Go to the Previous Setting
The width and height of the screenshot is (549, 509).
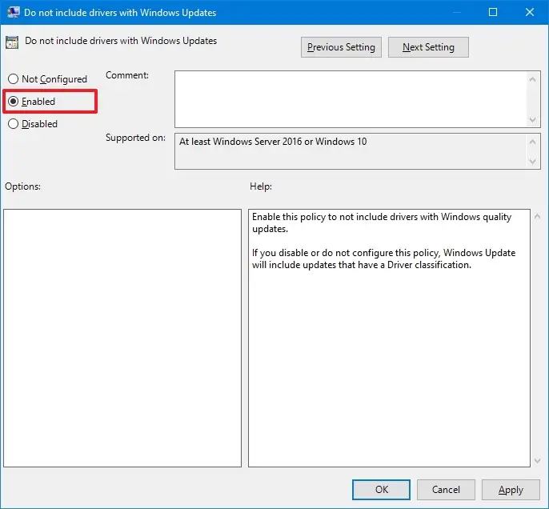click(341, 47)
